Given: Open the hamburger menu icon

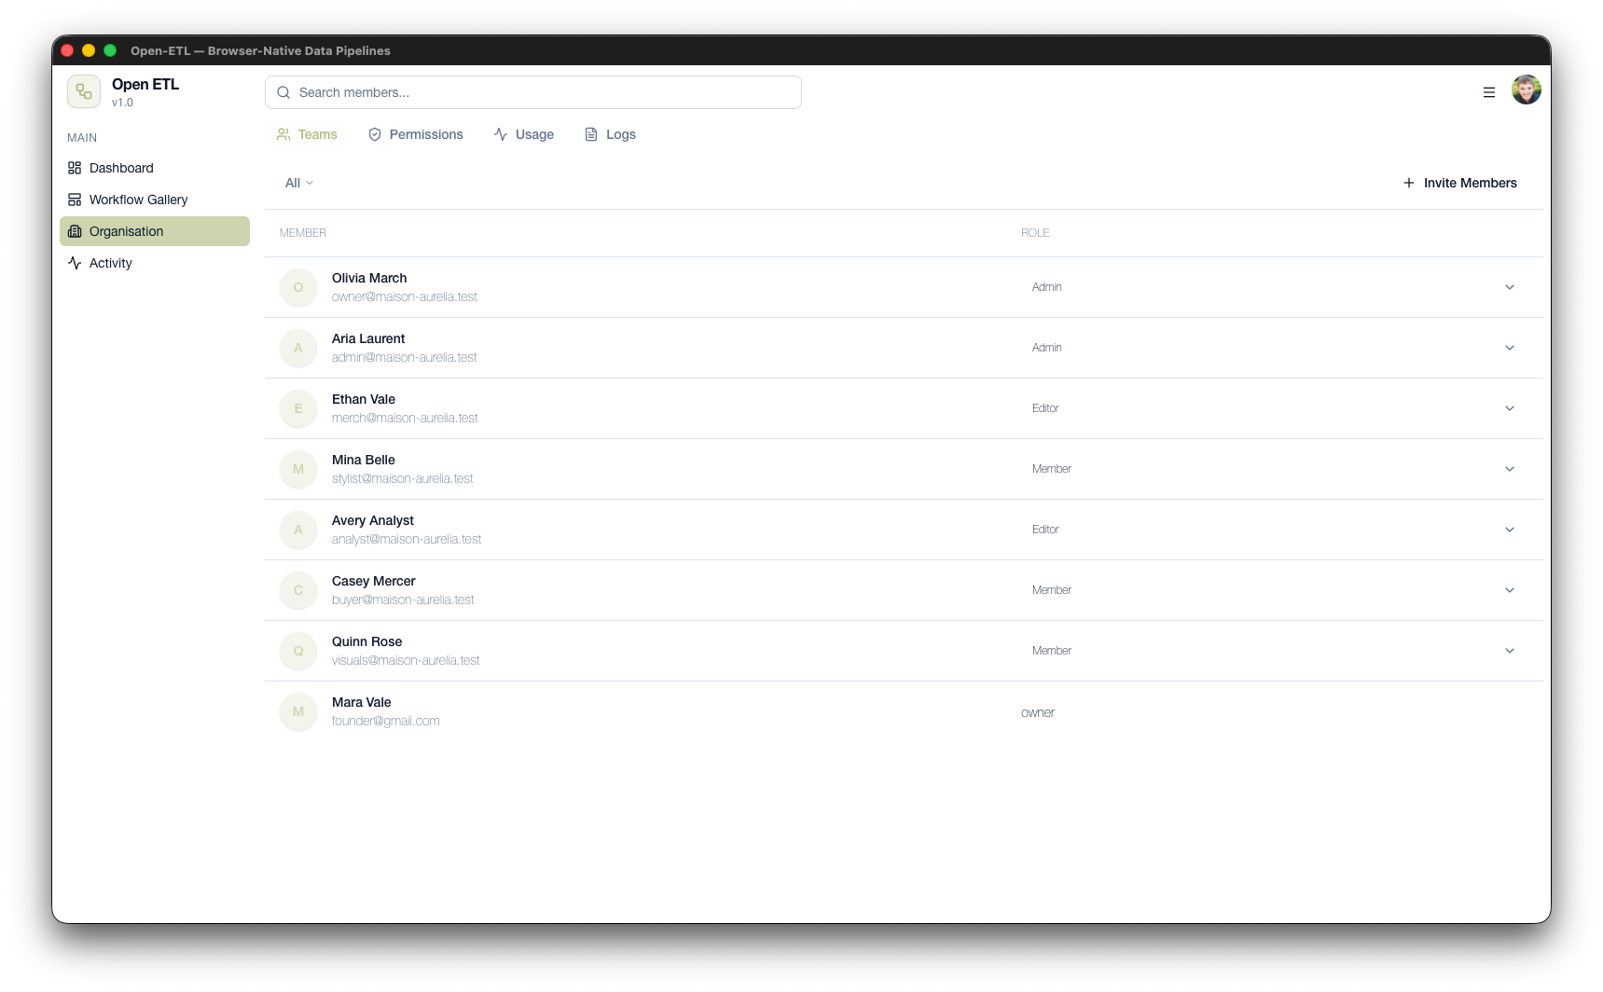Looking at the screenshot, I should 1489,92.
